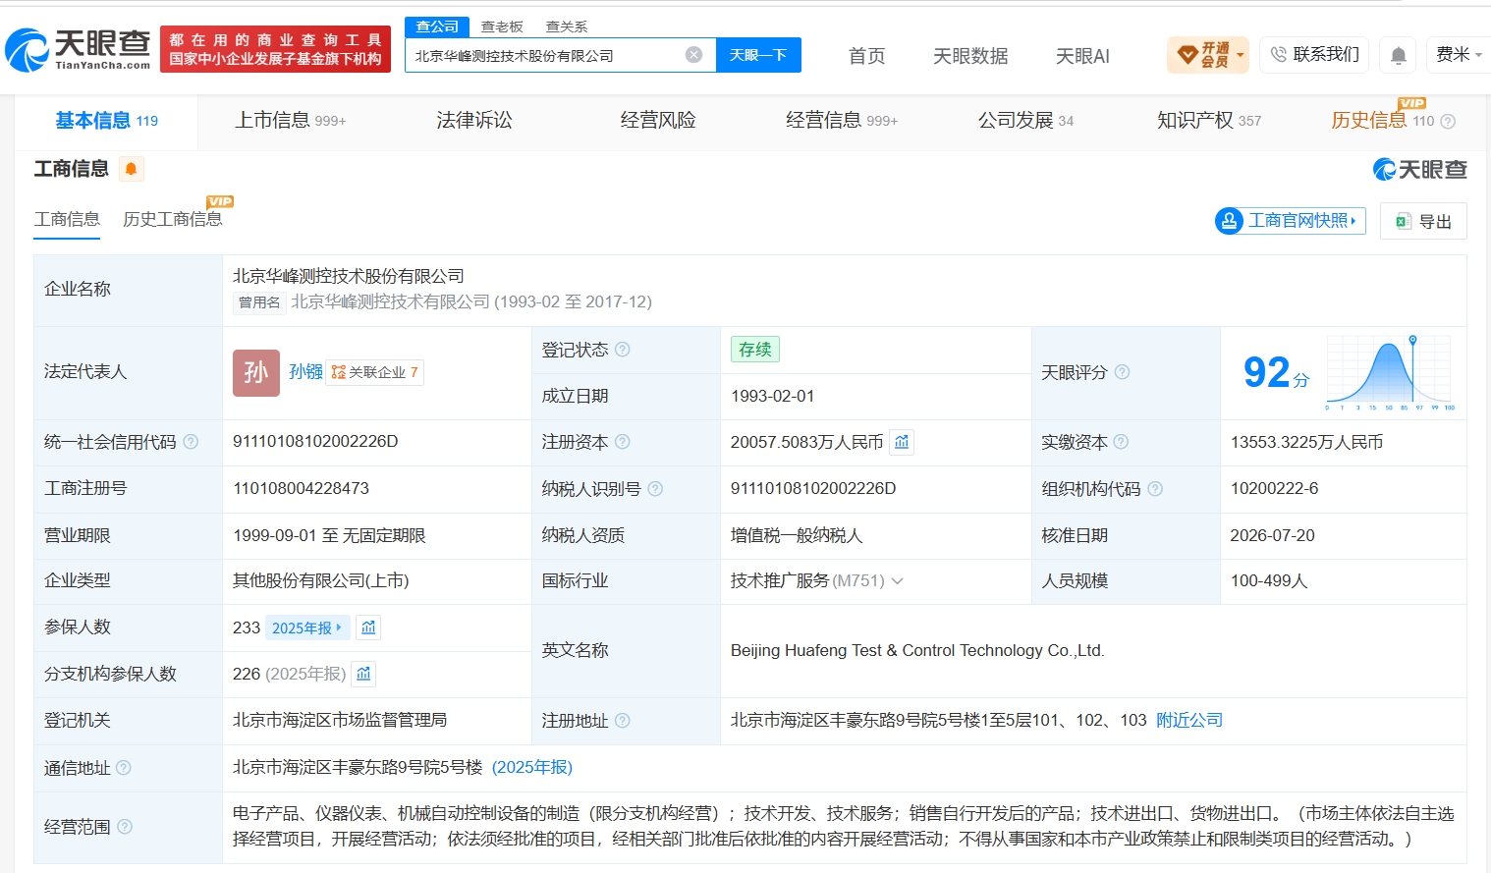Expand the 费米 user account menu
This screenshot has height=873, width=1491.
coord(1460,55)
